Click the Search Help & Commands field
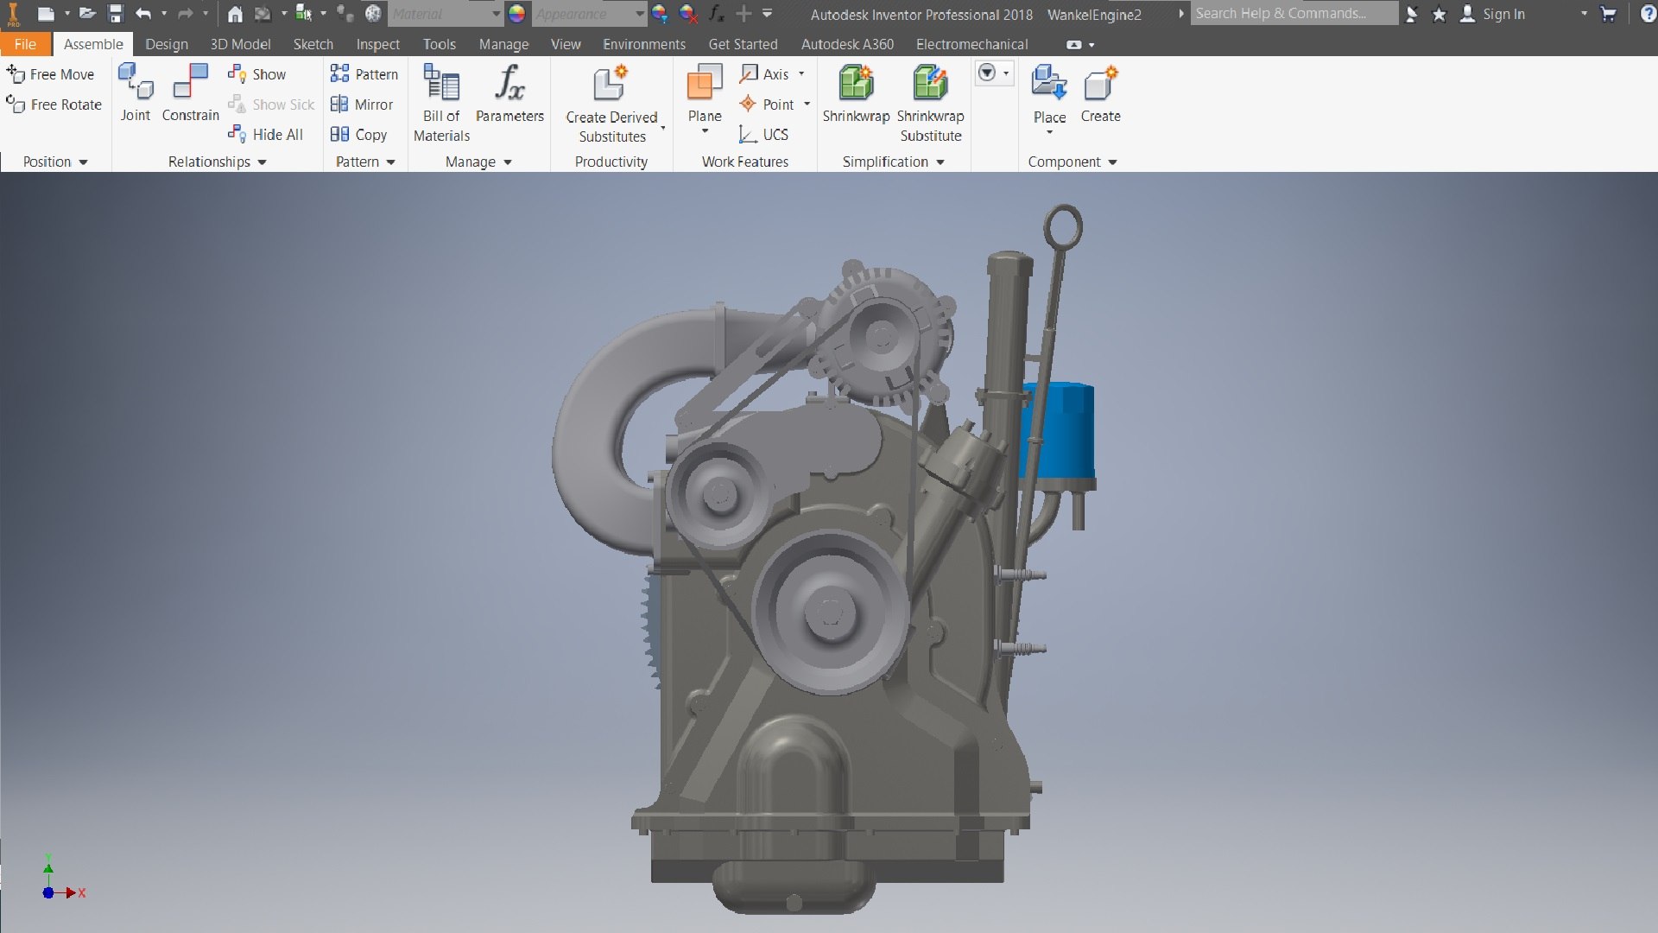Viewport: 1658px width, 933px height. 1294,14
